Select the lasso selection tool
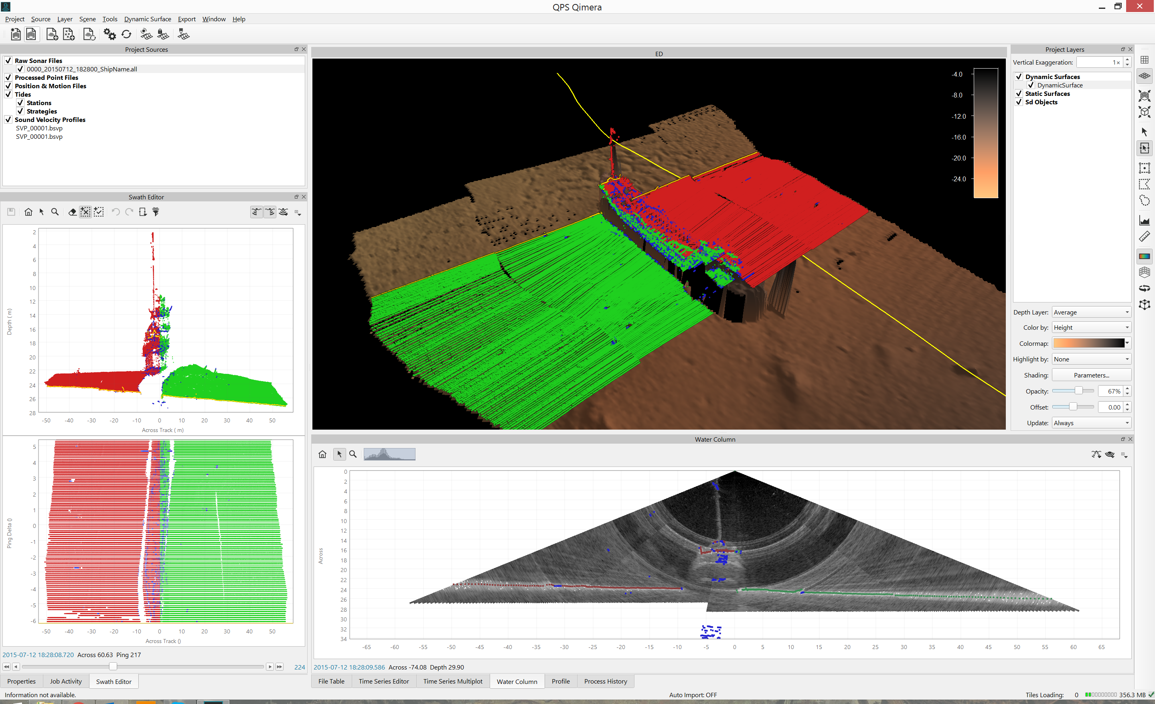 tap(1144, 201)
